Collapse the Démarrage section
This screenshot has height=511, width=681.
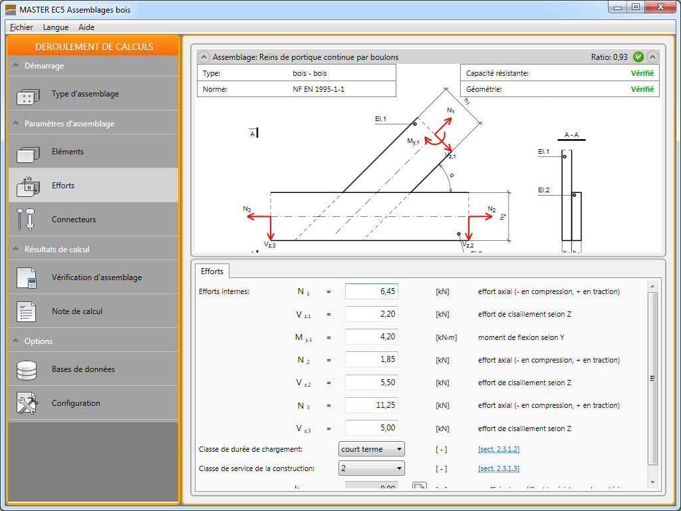(x=15, y=66)
